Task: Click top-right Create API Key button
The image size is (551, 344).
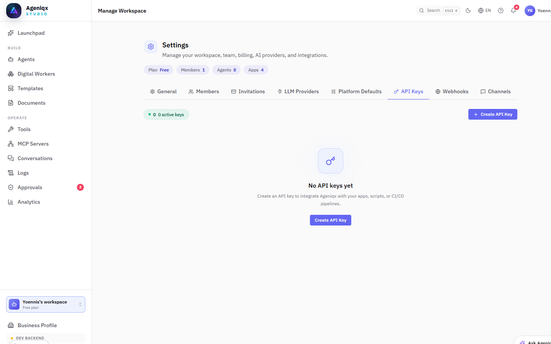Action: pos(493,114)
